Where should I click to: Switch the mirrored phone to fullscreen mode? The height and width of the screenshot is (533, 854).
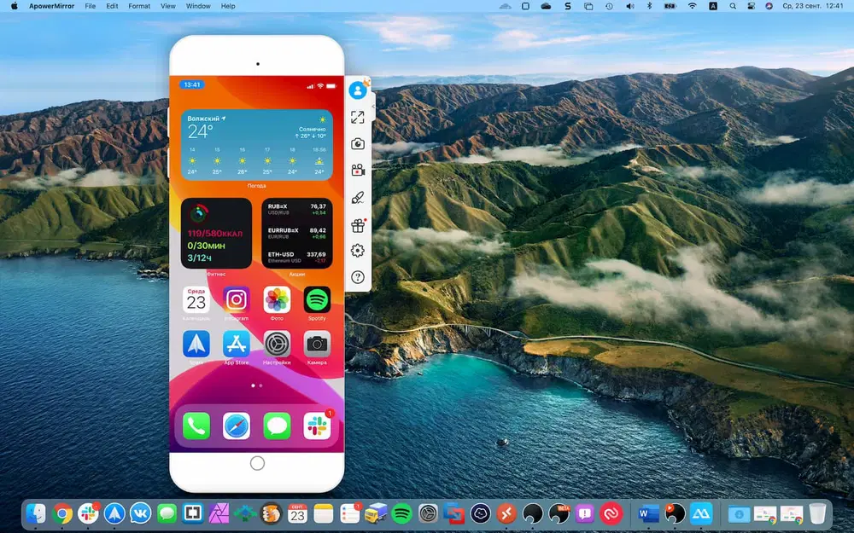358,117
